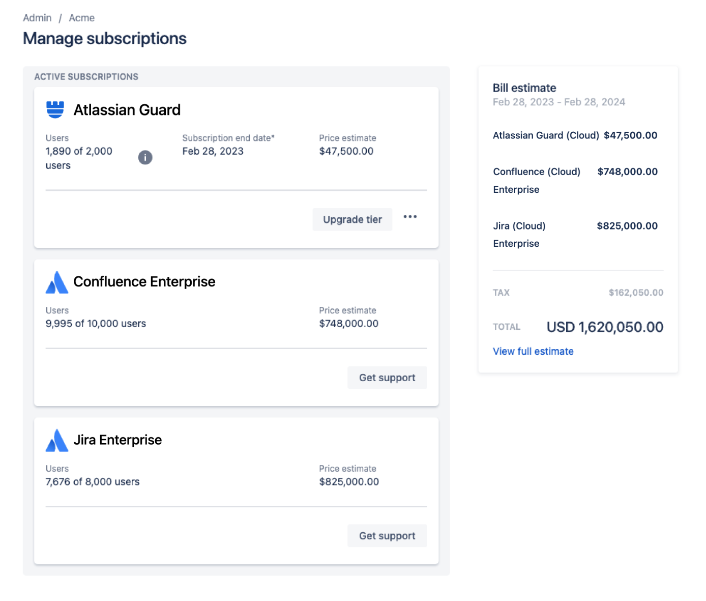The height and width of the screenshot is (601, 706).
Task: Click the Upgrade tier button
Action: click(x=352, y=219)
